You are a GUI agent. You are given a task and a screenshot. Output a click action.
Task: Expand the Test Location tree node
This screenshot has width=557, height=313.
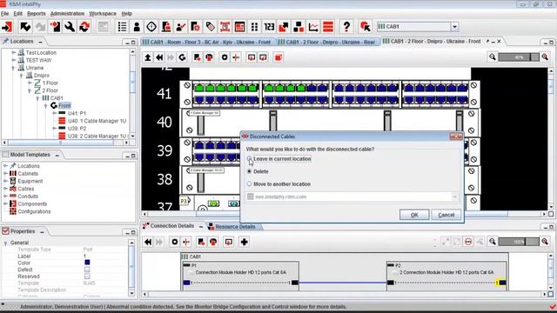[14, 52]
